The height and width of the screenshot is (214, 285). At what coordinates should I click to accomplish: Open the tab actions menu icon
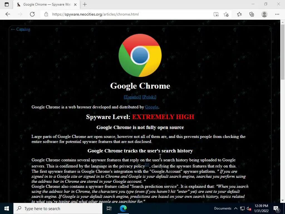click(7, 4)
